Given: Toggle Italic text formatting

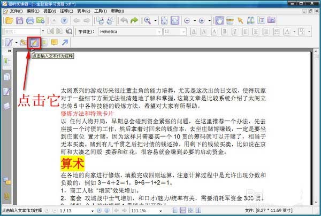Looking at the screenshot, I should [235, 31].
